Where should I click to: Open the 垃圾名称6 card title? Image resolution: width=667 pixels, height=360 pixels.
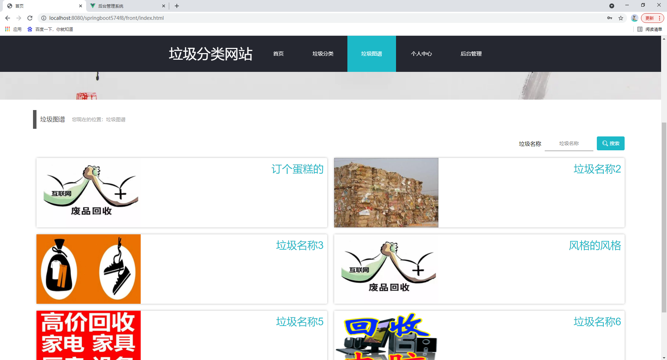coord(597,322)
